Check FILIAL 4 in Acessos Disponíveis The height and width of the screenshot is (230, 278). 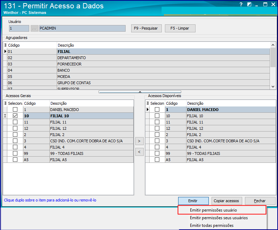pos(157,147)
